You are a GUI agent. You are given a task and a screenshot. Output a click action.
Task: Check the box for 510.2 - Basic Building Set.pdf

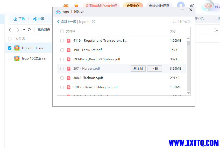point(62,87)
